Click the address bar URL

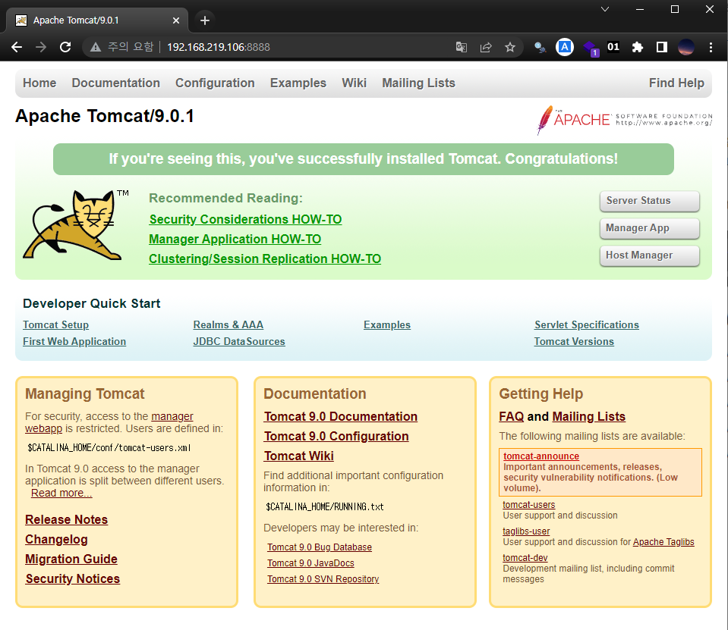pos(218,47)
